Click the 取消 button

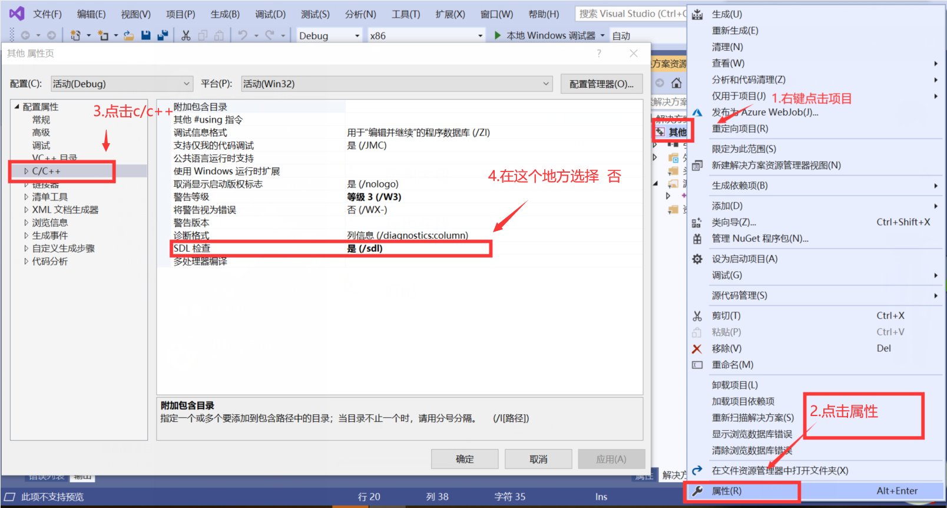[538, 459]
